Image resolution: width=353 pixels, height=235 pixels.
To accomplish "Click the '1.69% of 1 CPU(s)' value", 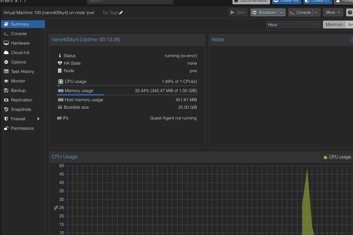I will (179, 81).
